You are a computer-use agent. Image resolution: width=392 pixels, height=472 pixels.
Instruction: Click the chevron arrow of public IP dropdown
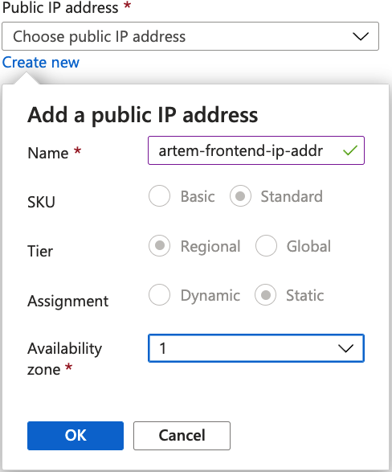(361, 36)
